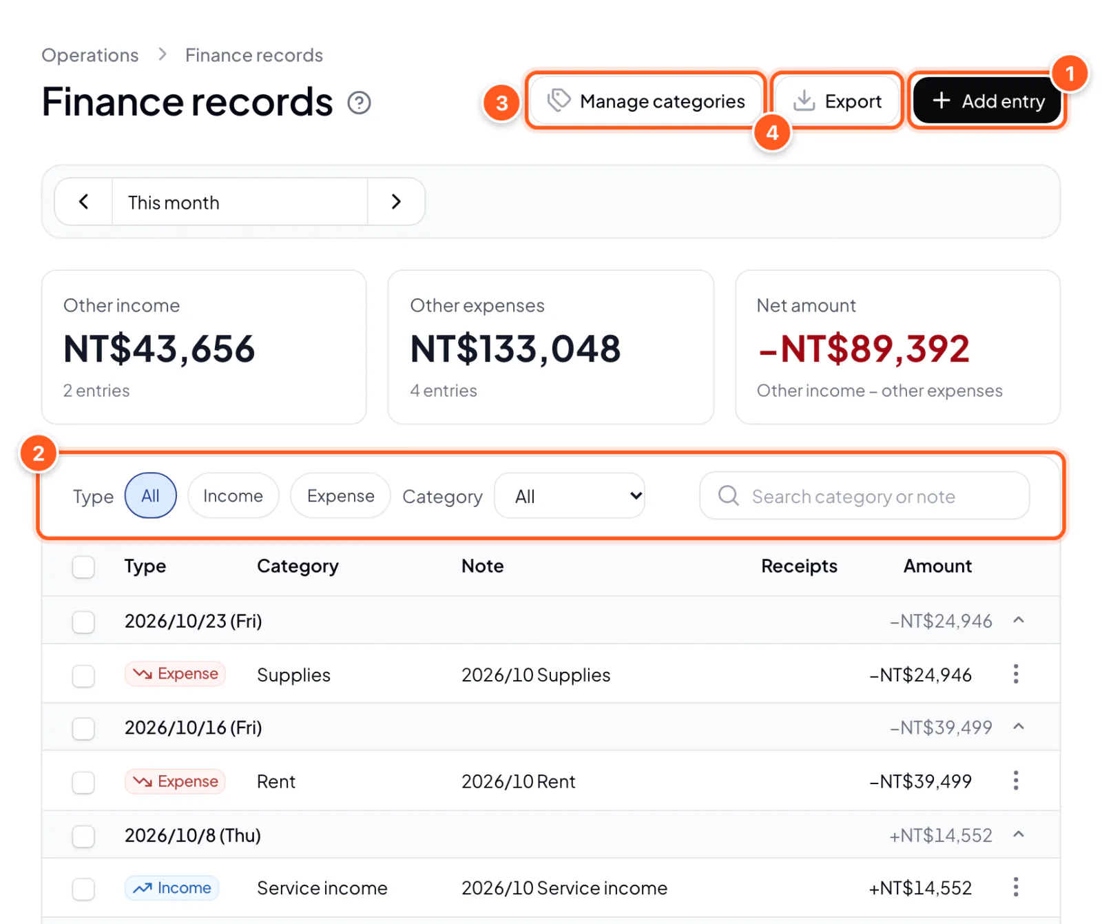
Task: Go to next month with right chevron
Action: coord(396,202)
